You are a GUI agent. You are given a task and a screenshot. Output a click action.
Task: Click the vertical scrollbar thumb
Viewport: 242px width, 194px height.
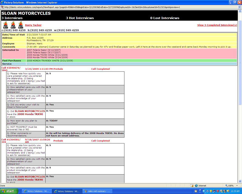pyautogui.click(x=240, y=63)
